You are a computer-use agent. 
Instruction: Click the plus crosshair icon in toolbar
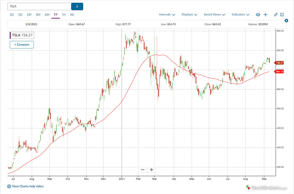265,15
